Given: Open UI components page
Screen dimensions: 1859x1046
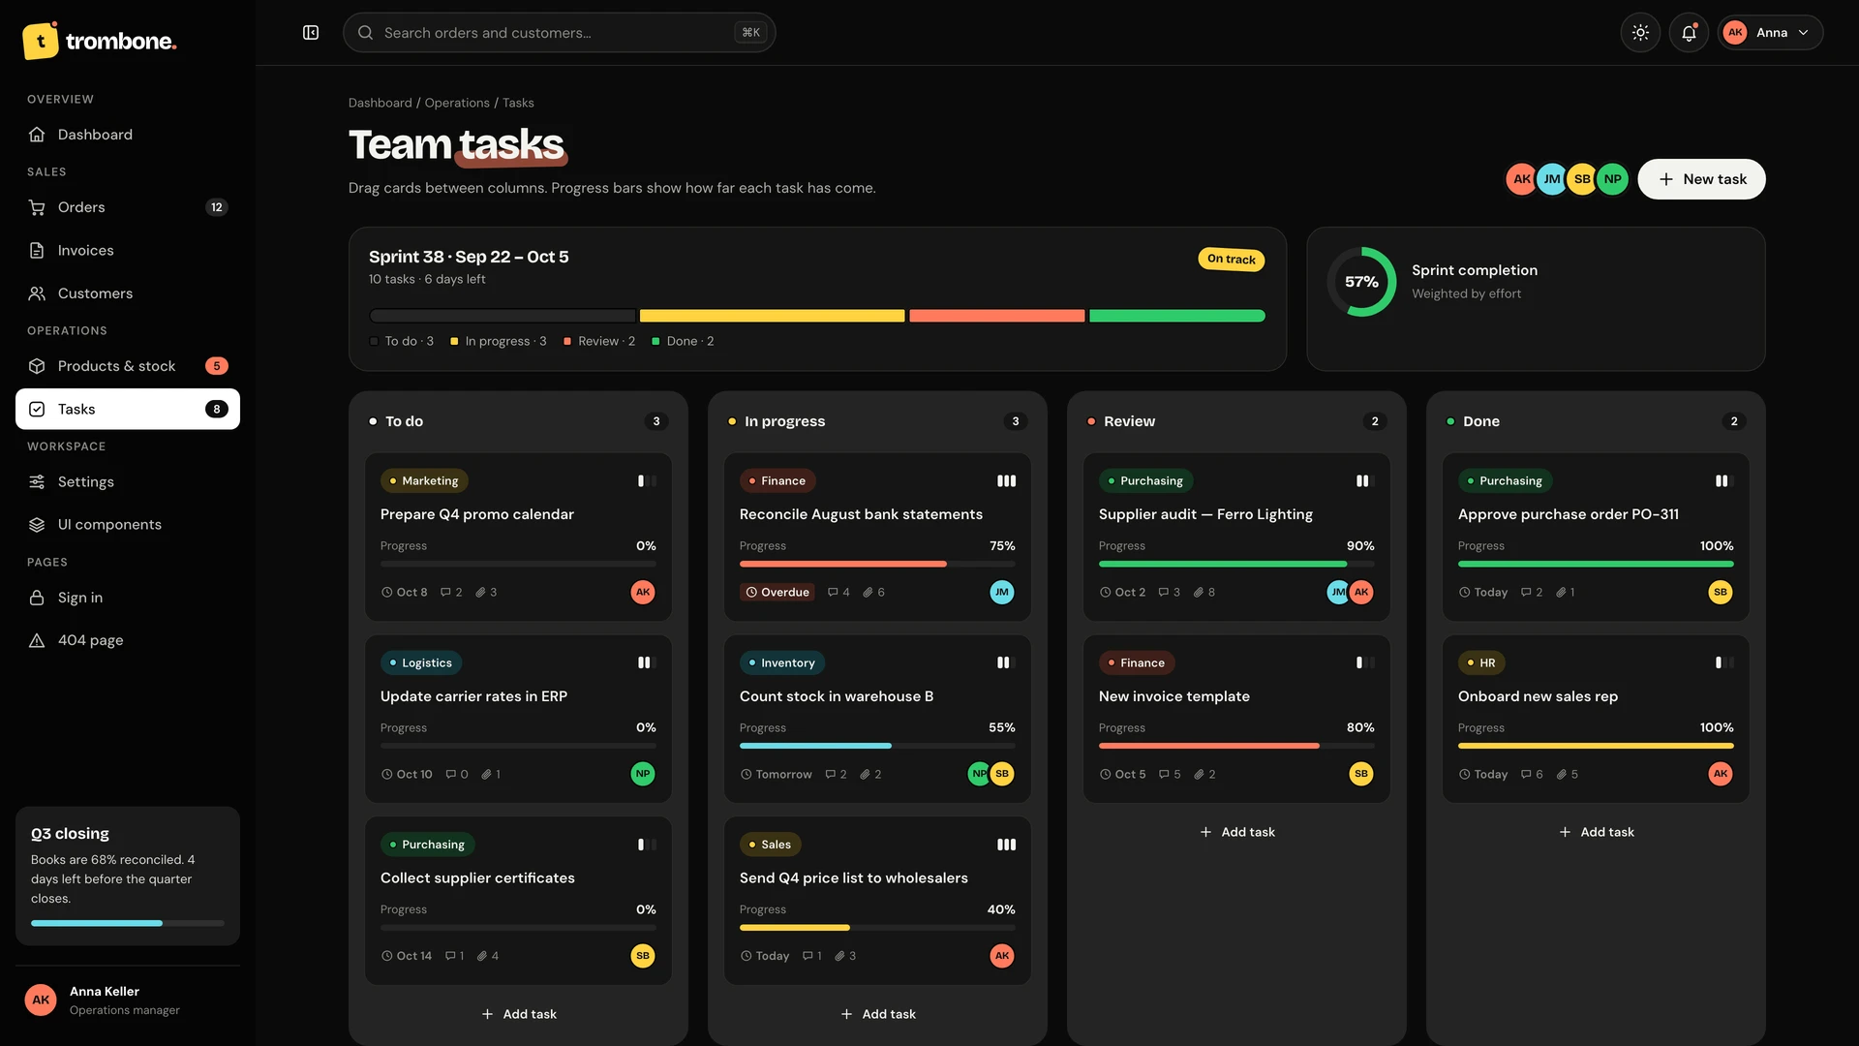Looking at the screenshot, I should tap(128, 524).
